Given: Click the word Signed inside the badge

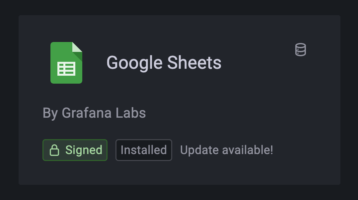Looking at the screenshot, I should pos(83,150).
